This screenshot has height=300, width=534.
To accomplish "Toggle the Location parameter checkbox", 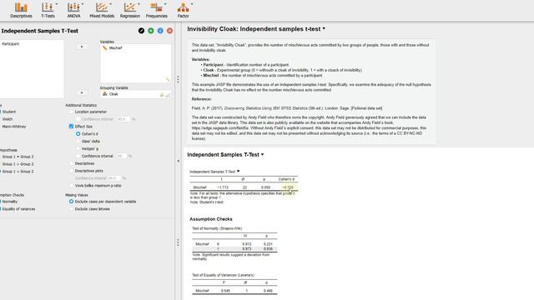I will 71,112.
